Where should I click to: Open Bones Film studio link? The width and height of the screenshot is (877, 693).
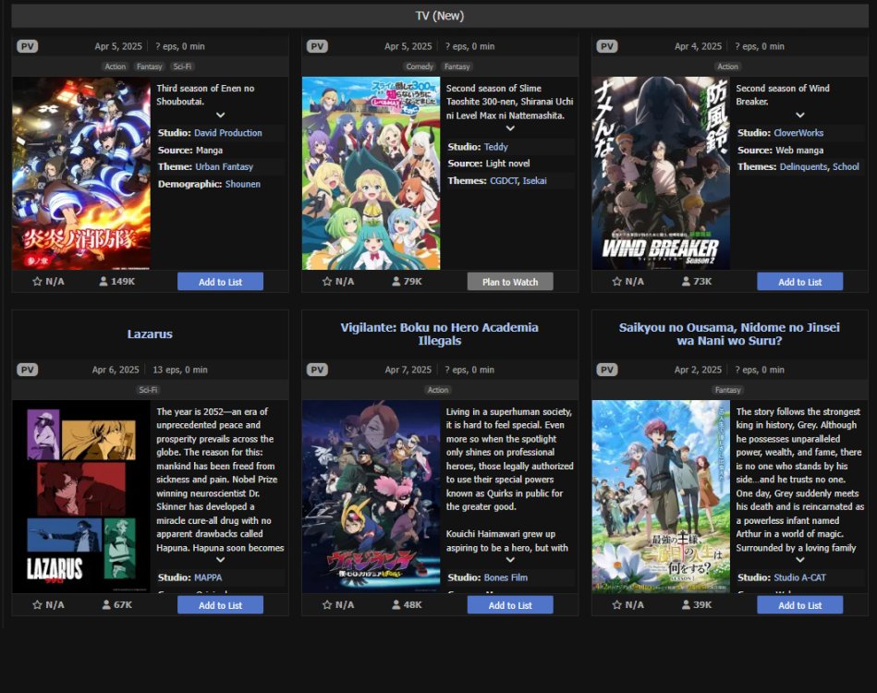click(505, 577)
